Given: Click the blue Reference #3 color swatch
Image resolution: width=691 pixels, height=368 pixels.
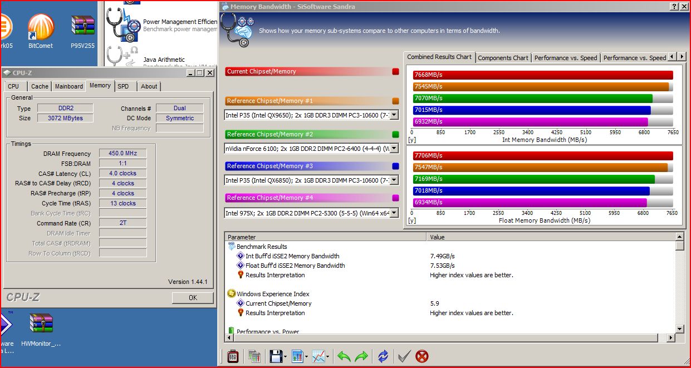Looking at the screenshot, I should [395, 166].
